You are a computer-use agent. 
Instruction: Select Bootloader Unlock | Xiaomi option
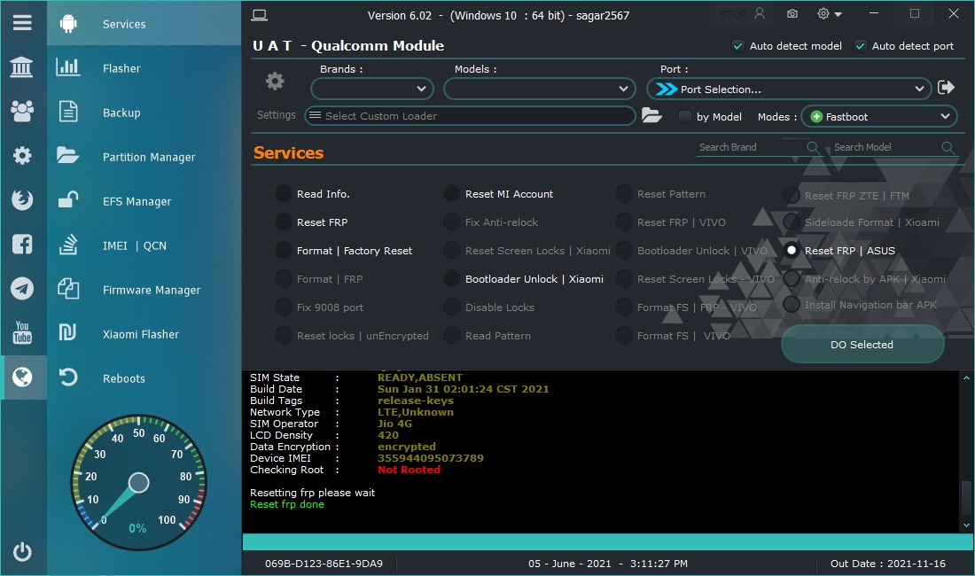coord(452,279)
